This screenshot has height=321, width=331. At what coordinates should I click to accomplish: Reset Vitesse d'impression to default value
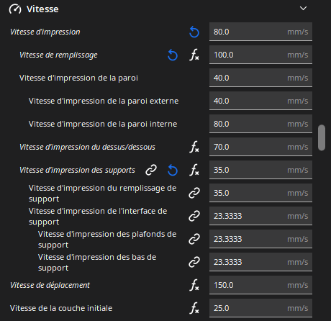[194, 32]
